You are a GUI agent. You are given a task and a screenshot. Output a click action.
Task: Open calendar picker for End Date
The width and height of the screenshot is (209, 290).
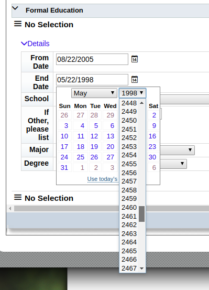click(135, 80)
